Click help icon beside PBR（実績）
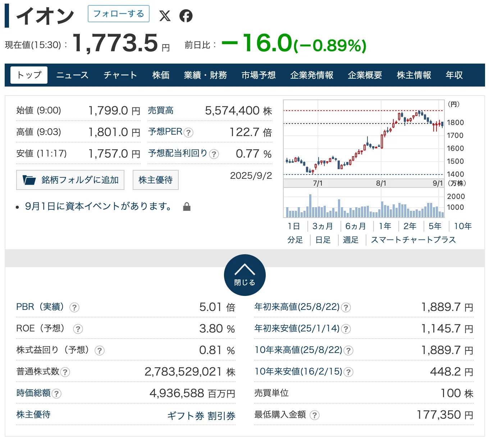 [74, 307]
